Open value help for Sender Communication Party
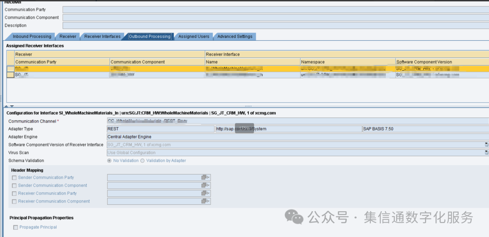The height and width of the screenshot is (237, 489). [x=205, y=177]
